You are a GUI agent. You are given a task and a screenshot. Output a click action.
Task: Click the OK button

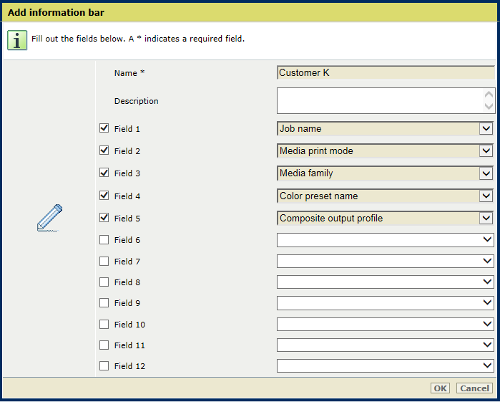(440, 388)
